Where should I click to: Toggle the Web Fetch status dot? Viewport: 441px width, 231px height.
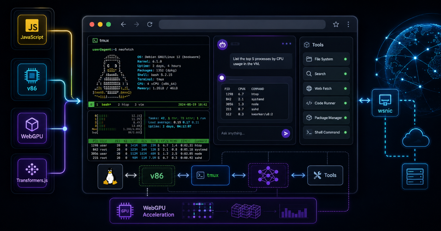click(345, 88)
